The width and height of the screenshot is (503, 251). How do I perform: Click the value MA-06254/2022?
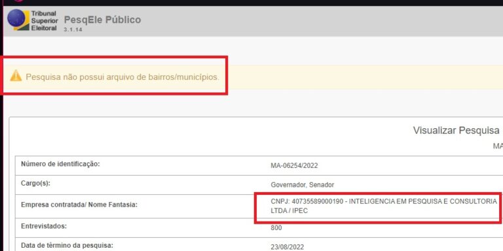[294, 165]
